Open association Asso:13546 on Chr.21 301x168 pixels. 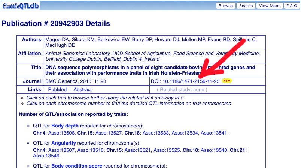click(x=46, y=156)
